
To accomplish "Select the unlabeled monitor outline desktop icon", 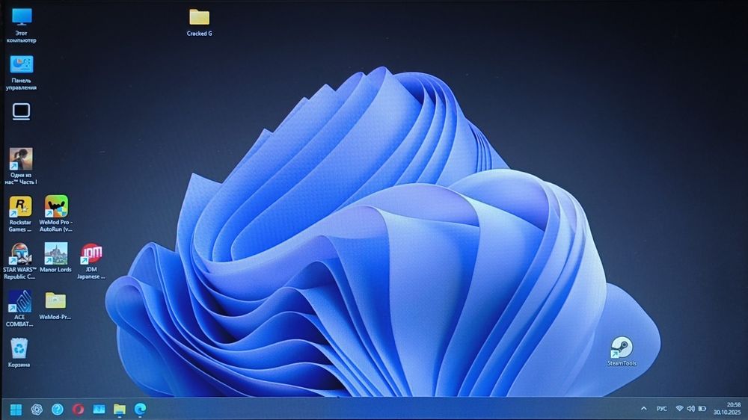I will pos(21,111).
